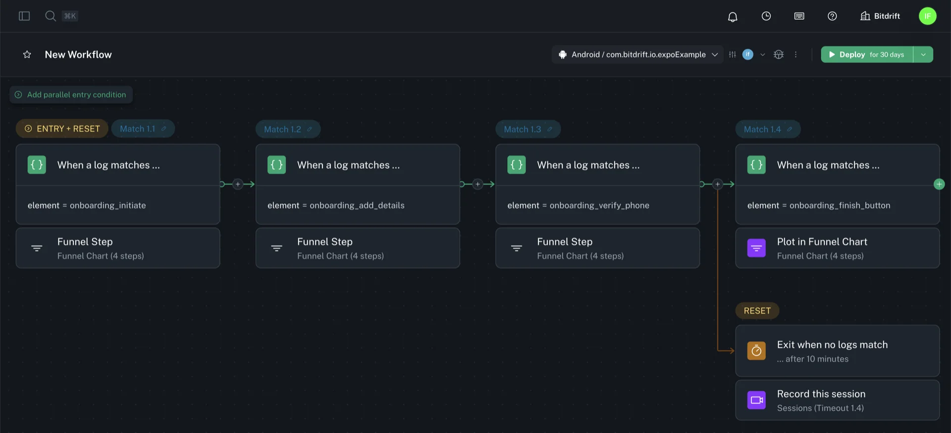Open the Bitdrift organization menu
The width and height of the screenshot is (951, 433).
click(880, 16)
